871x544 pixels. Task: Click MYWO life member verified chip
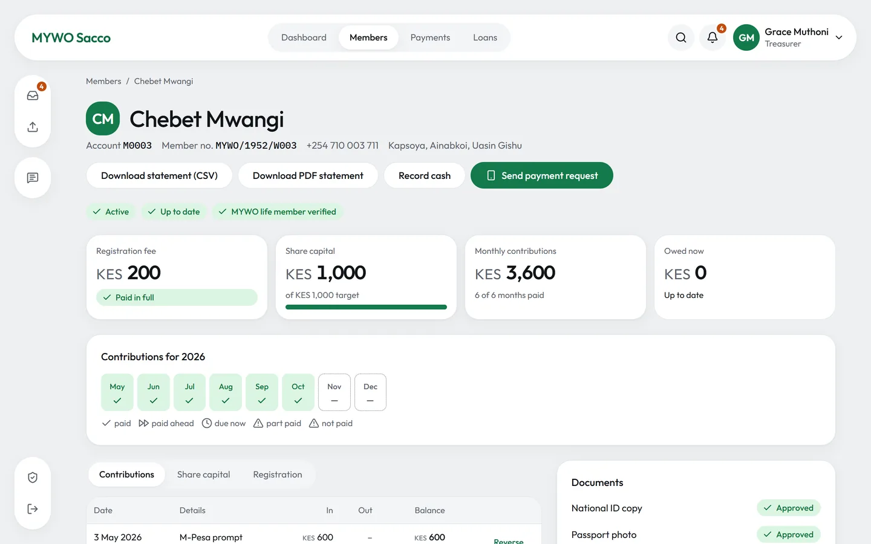tap(277, 212)
